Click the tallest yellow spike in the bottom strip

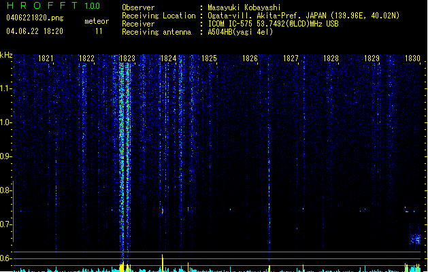163,263
